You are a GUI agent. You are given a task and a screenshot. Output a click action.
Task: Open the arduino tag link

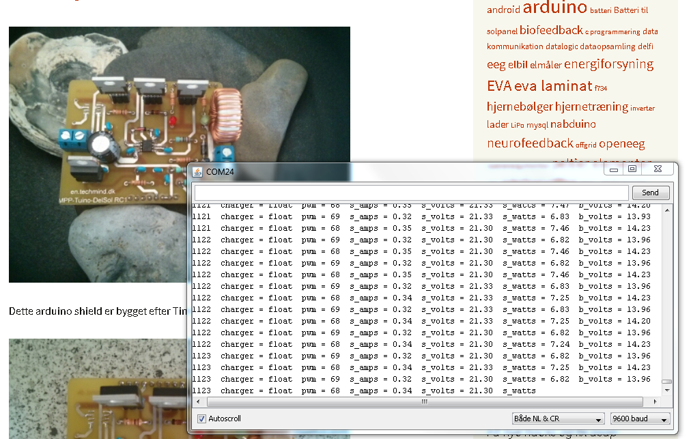click(555, 8)
